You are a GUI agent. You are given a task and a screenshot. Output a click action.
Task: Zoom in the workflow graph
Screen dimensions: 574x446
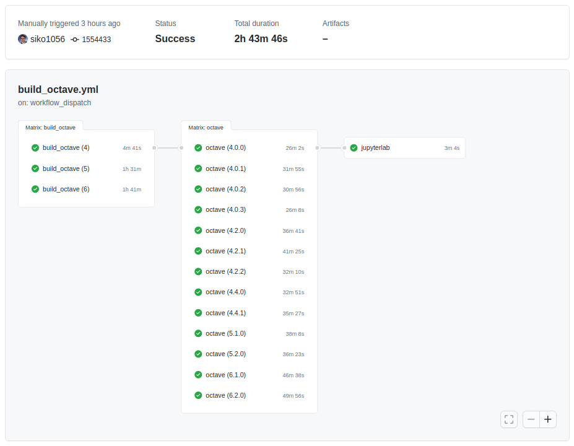(548, 419)
